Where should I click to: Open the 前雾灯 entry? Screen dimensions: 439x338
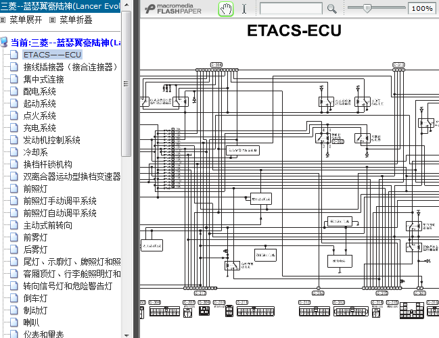pos(35,237)
